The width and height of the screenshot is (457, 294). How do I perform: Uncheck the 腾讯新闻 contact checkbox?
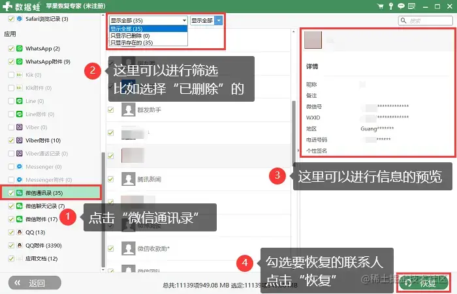pos(111,179)
